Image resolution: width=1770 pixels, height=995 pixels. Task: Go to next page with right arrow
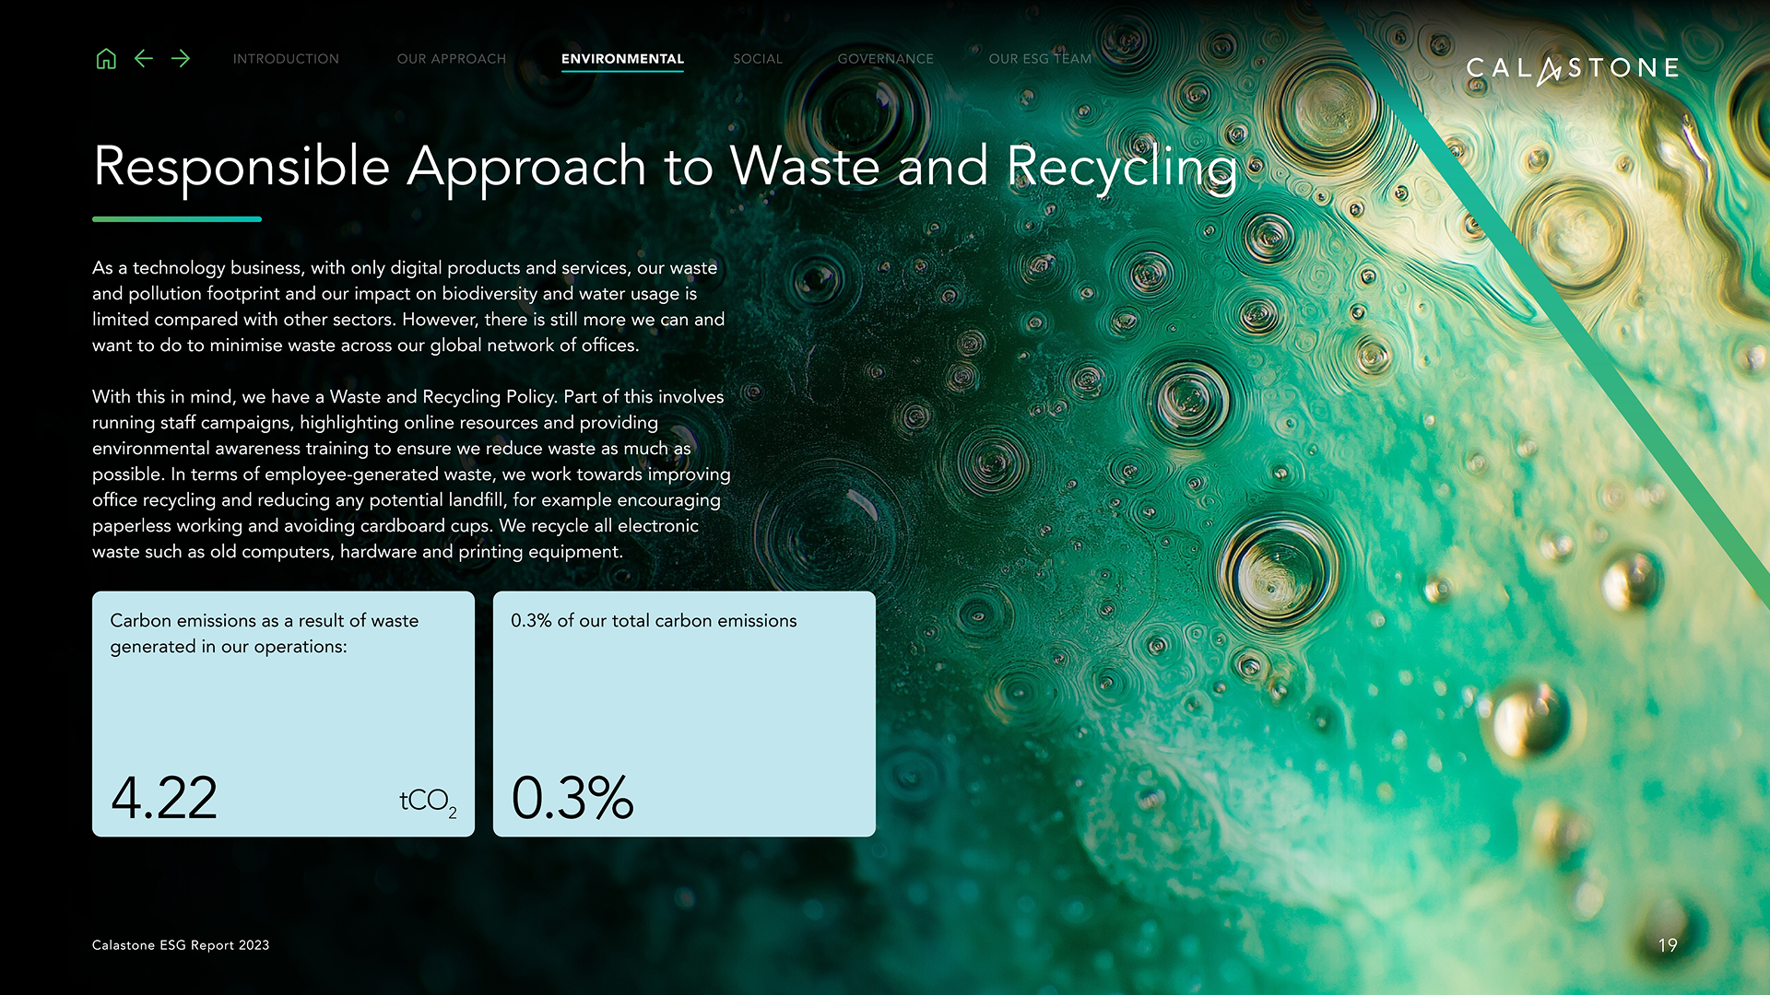[181, 59]
